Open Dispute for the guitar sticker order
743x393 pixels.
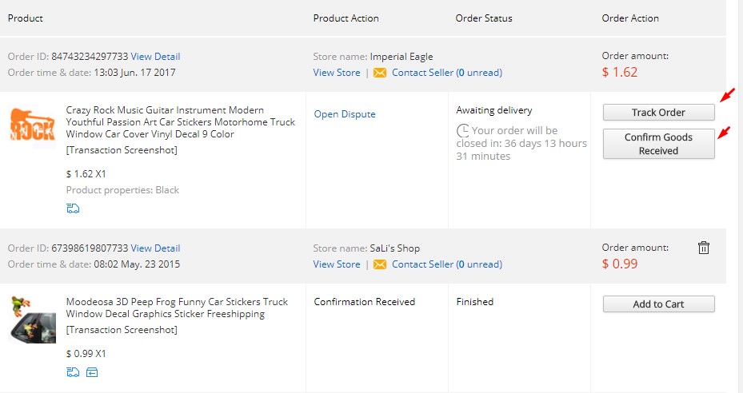[345, 114]
